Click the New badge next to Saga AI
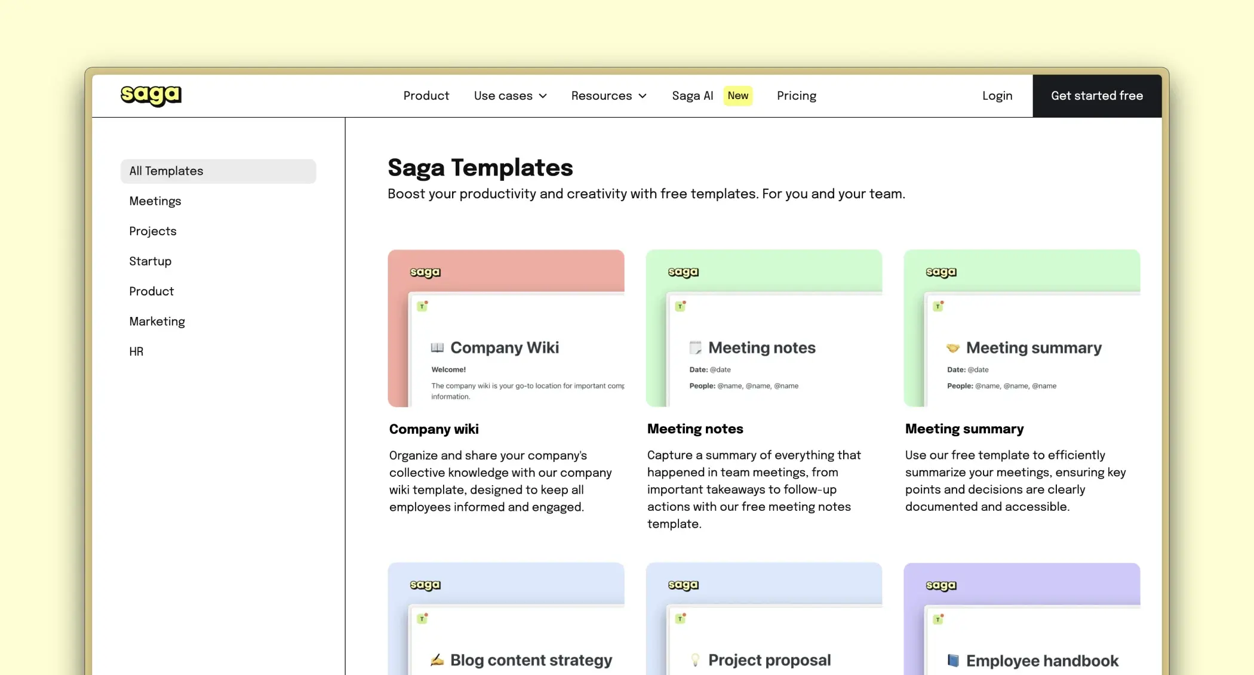Viewport: 1254px width, 675px height. tap(738, 95)
